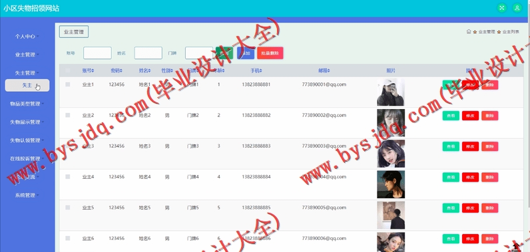This screenshot has width=530, height=252.
Task: Click 查看 for row 业主3
Action: [x=451, y=146]
